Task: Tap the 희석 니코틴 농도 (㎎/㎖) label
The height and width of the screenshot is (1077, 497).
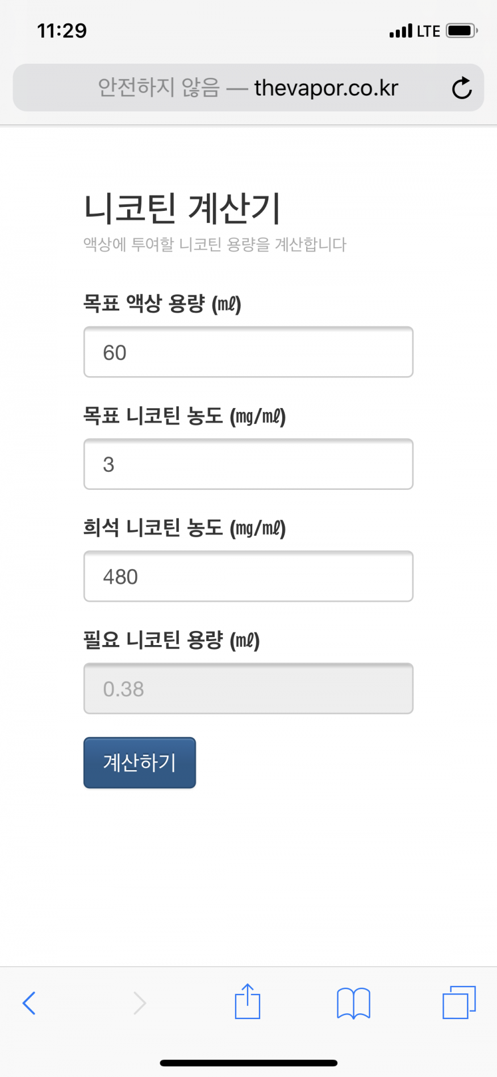Action: point(185,528)
